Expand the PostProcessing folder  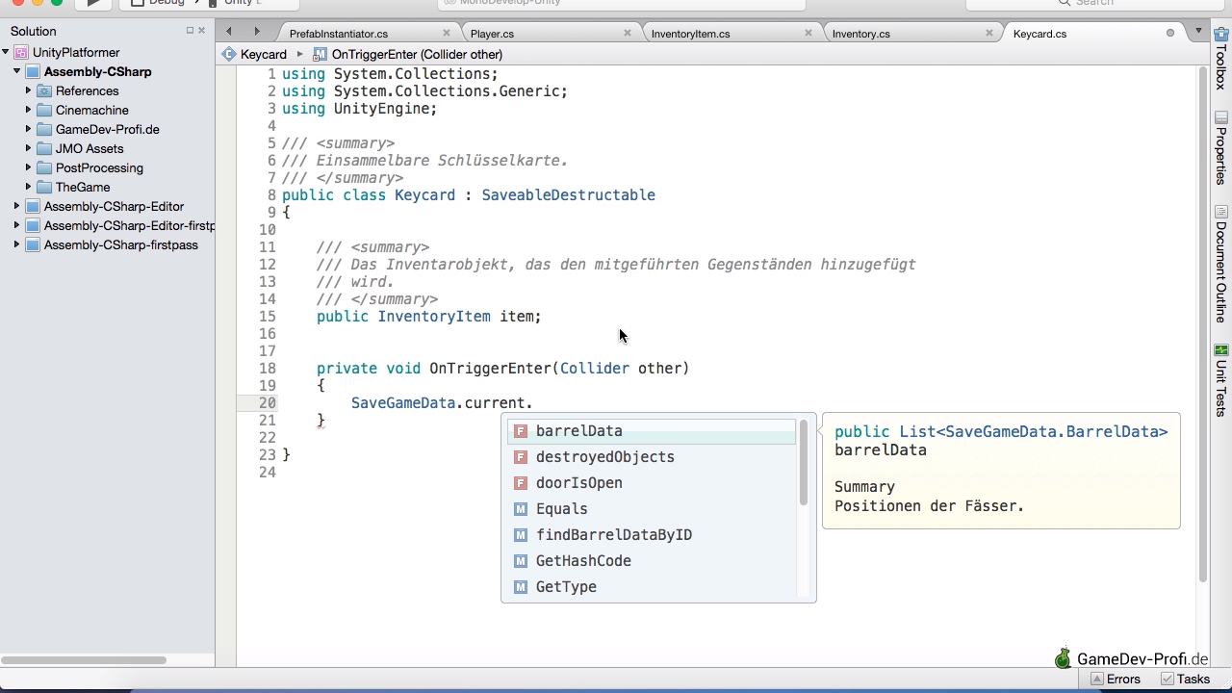(29, 167)
